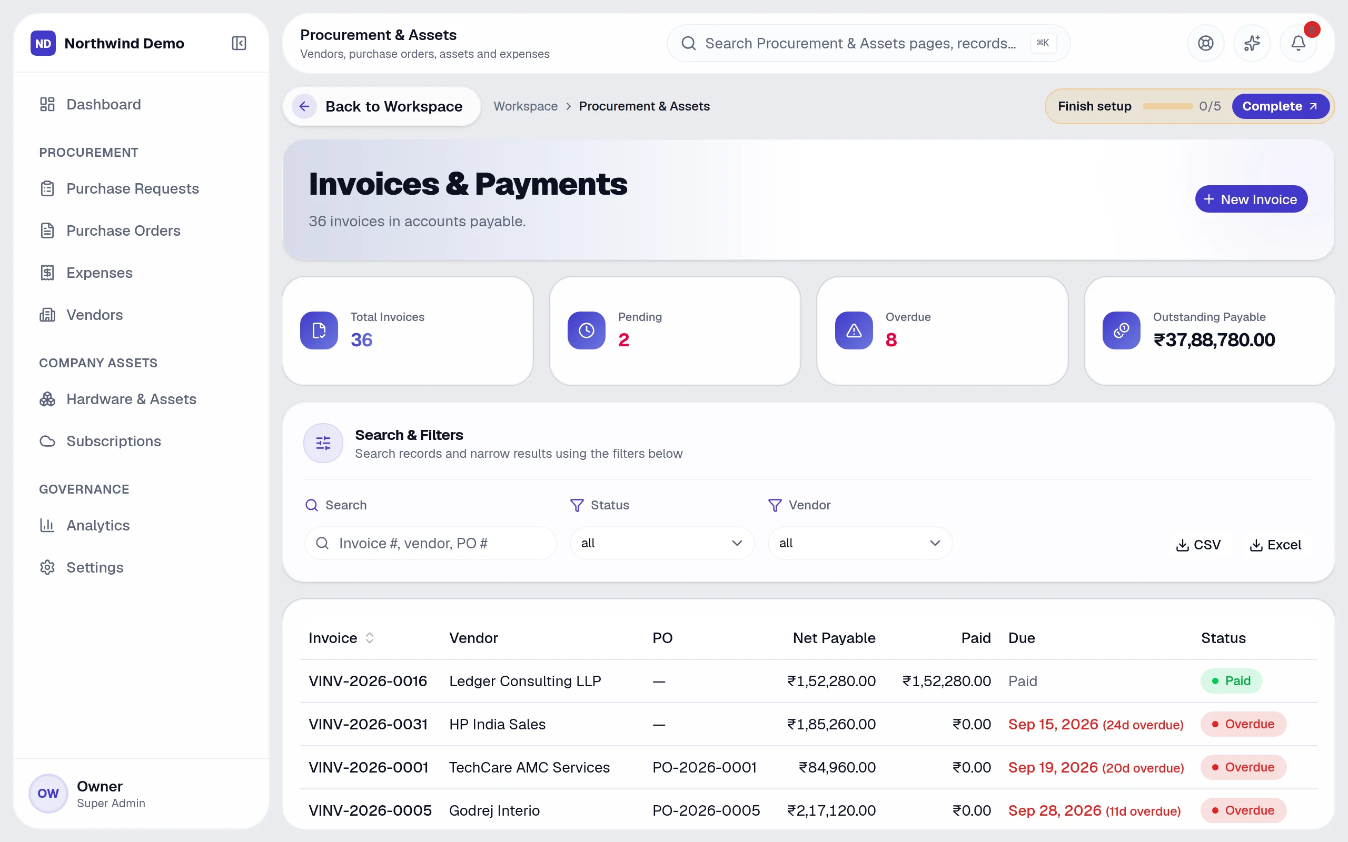The height and width of the screenshot is (842, 1348).
Task: Open invoice VINV-2026-0016
Action: coord(368,681)
